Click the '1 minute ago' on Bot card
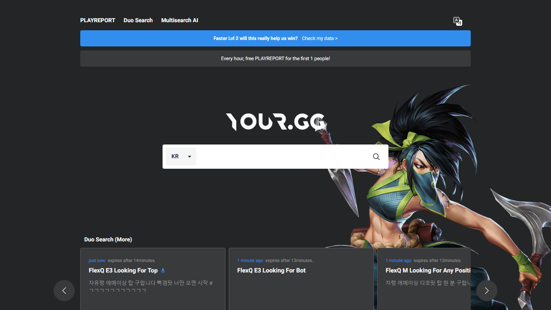The image size is (551, 310). 250,260
